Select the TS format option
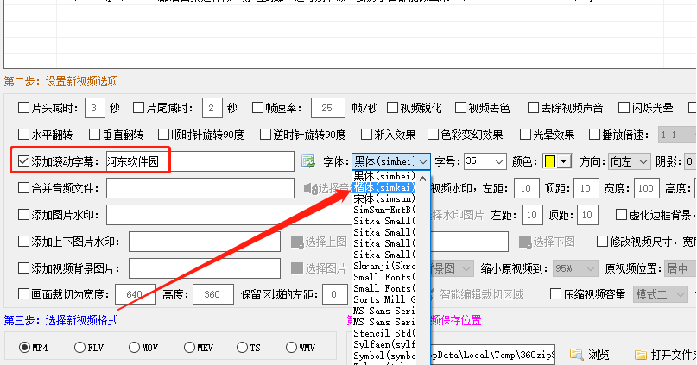Screen dimensions: 697x365 [x=242, y=347]
